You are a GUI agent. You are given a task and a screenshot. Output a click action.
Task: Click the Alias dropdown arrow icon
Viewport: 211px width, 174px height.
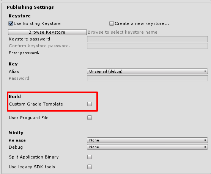click(205, 71)
